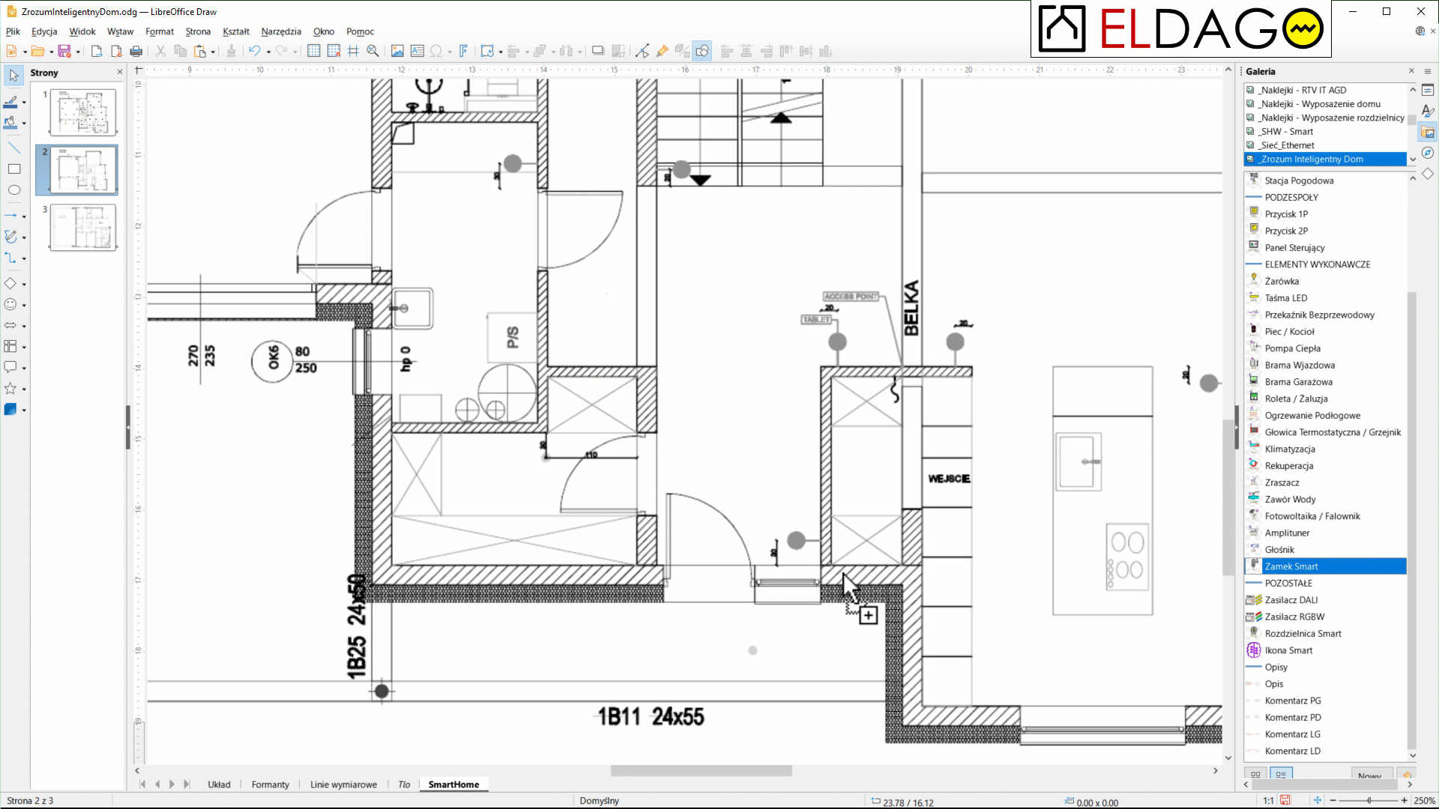Toggle helplines while moving icon
The image size is (1439, 809).
[x=353, y=51]
